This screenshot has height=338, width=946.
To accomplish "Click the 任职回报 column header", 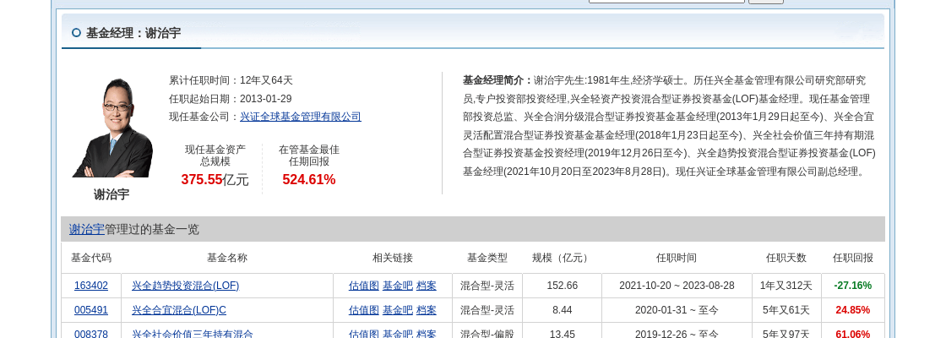I will click(852, 258).
